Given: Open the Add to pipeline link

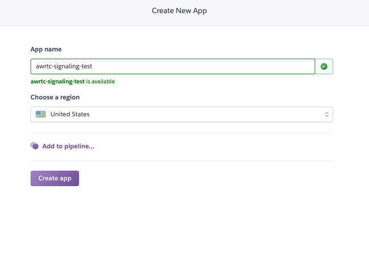Looking at the screenshot, I should (x=68, y=146).
